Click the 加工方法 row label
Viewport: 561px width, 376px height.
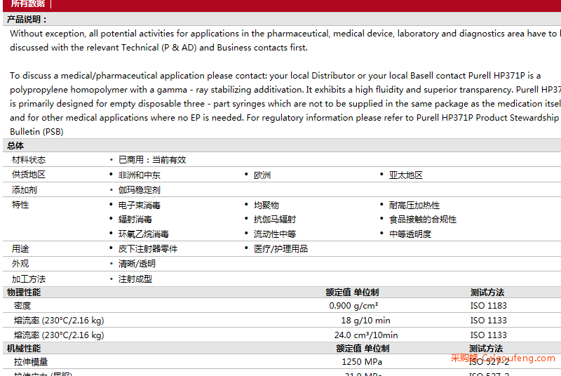click(29, 279)
